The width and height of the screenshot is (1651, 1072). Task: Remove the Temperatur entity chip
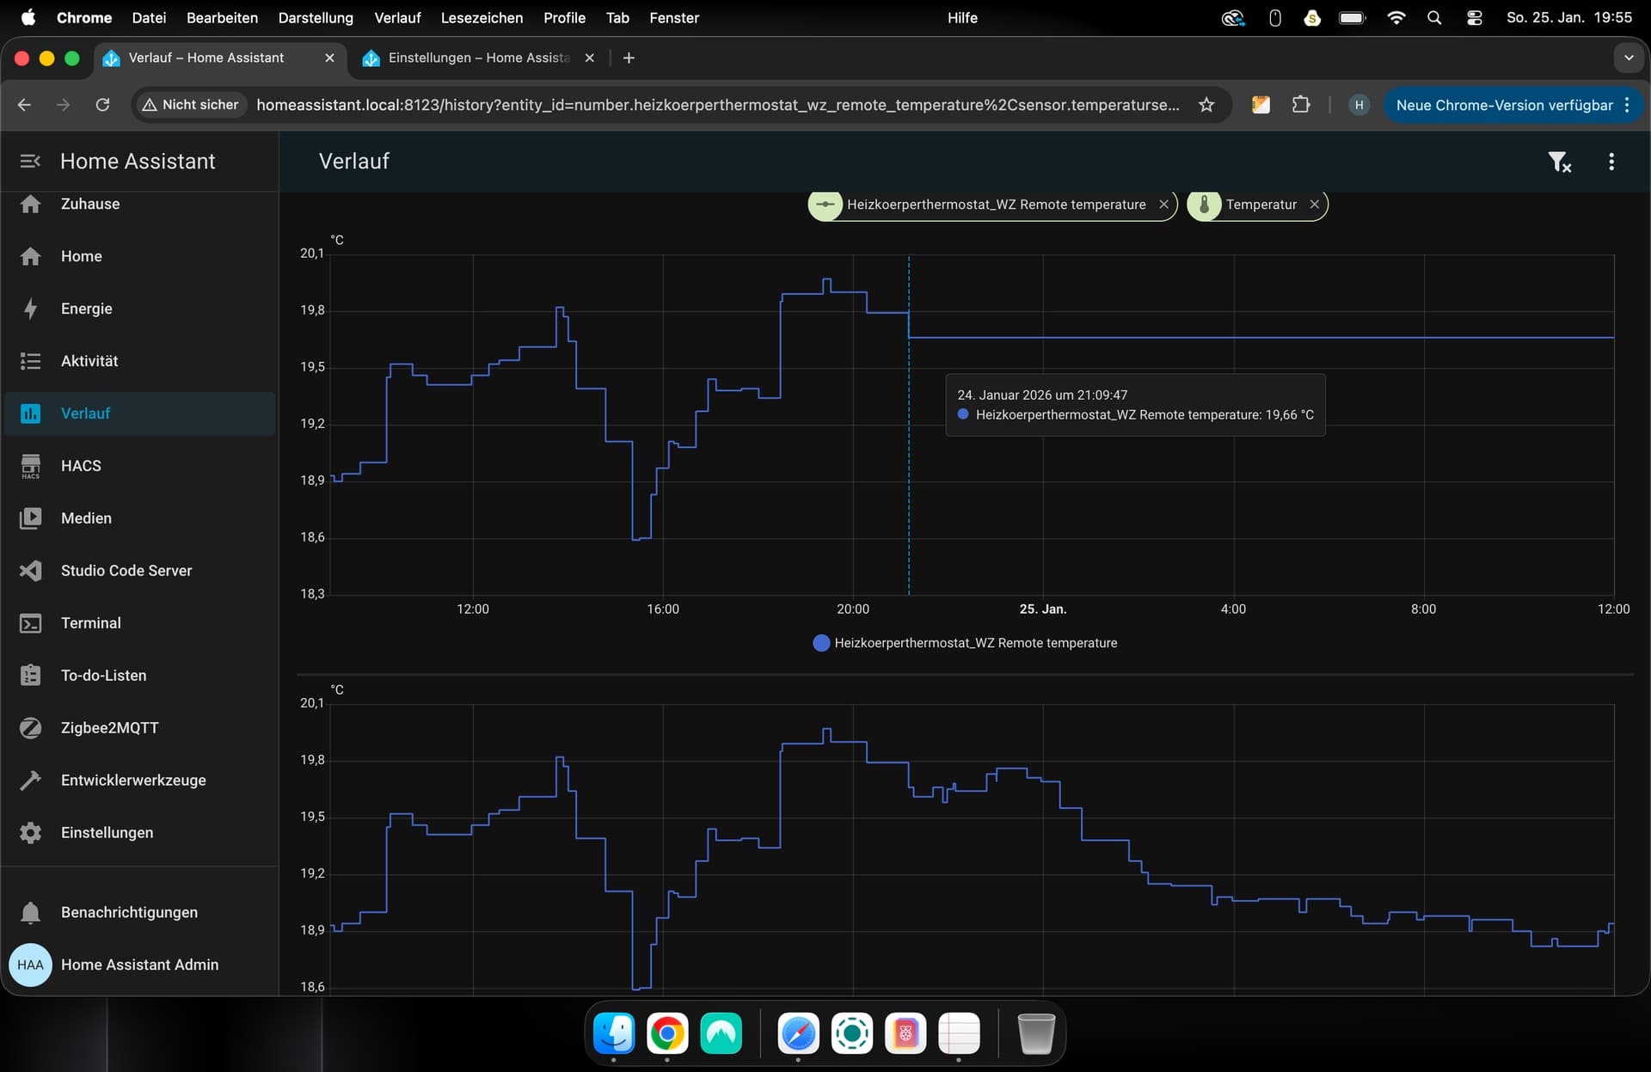pos(1314,205)
